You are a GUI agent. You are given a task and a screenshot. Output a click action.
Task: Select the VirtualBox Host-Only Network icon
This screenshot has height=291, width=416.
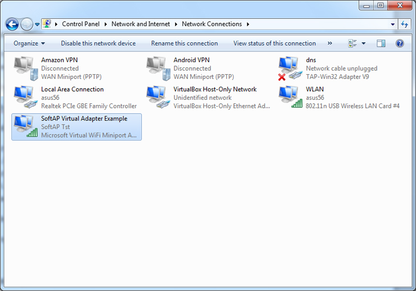coord(158,97)
